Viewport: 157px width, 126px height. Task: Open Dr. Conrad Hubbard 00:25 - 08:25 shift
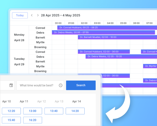point(107,28)
